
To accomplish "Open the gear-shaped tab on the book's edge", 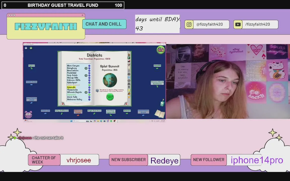I will (129, 74).
